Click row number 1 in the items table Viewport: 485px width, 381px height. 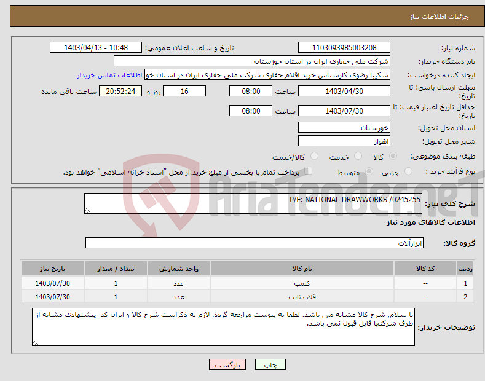[x=465, y=283]
